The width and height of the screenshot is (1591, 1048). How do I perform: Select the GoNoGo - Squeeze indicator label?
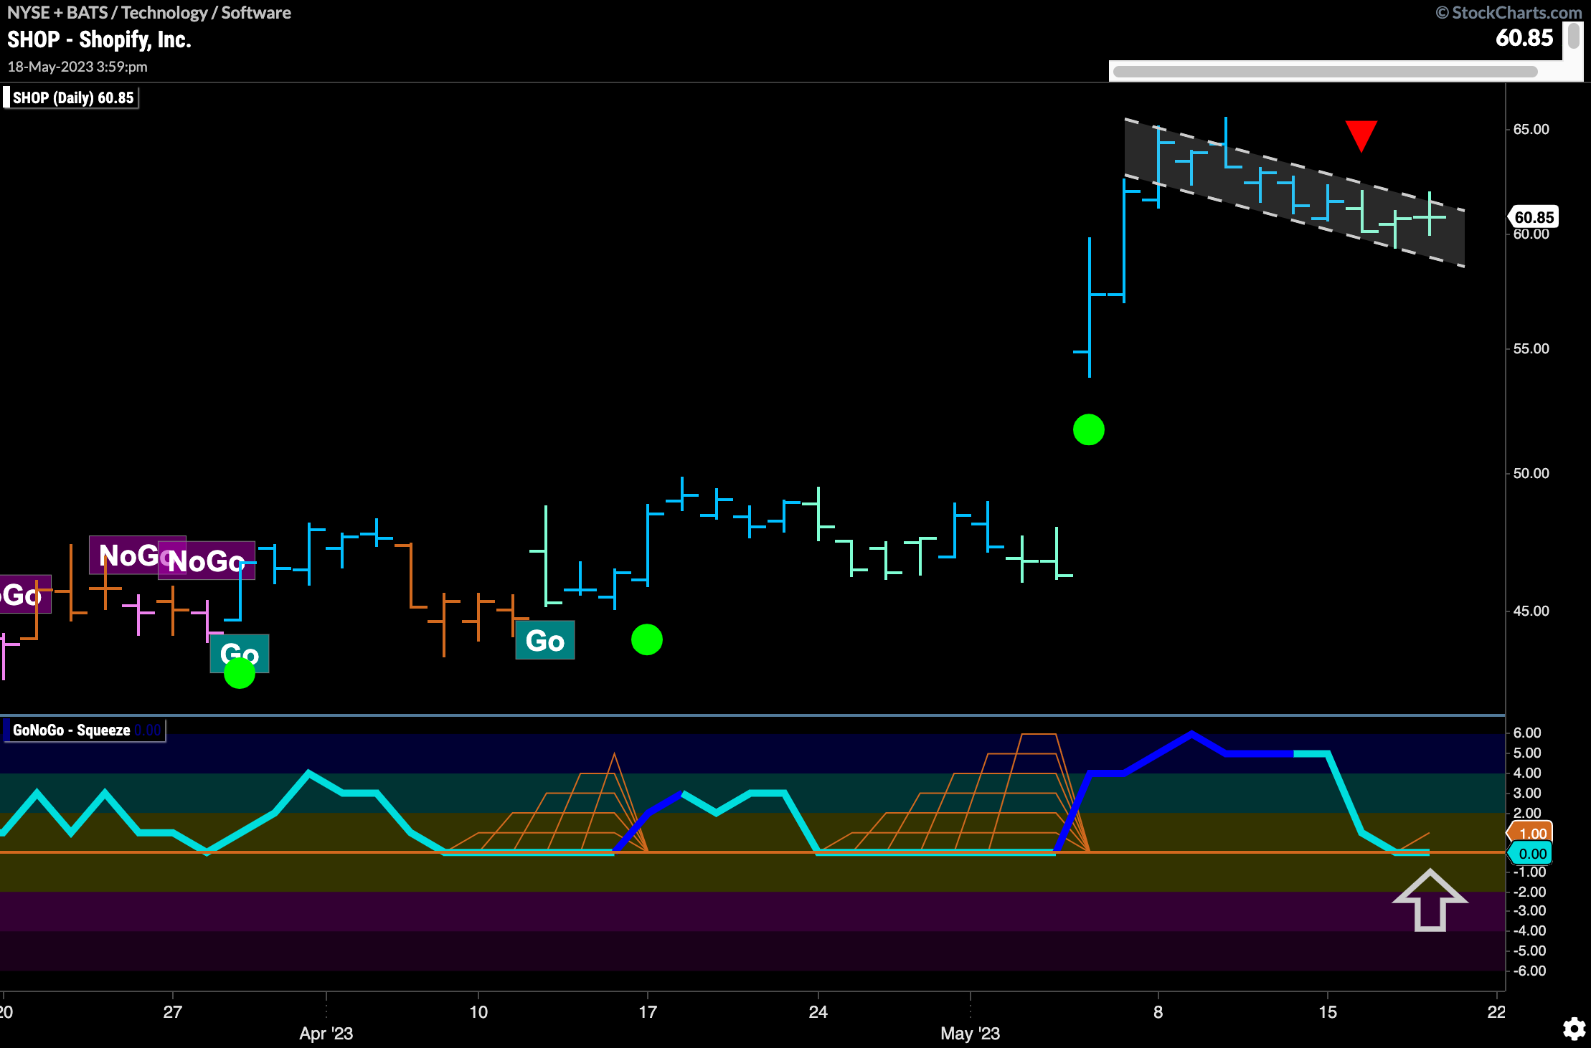(84, 730)
